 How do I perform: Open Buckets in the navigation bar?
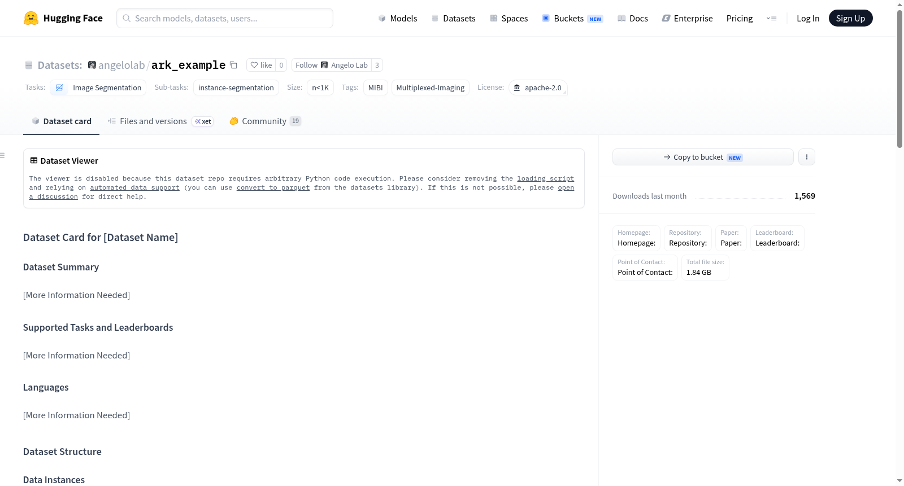572,18
